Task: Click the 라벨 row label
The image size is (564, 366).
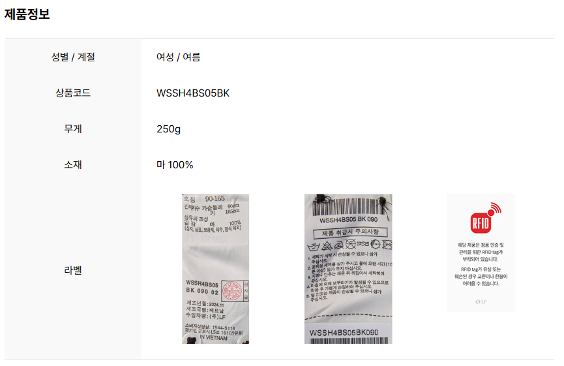Action: [73, 270]
